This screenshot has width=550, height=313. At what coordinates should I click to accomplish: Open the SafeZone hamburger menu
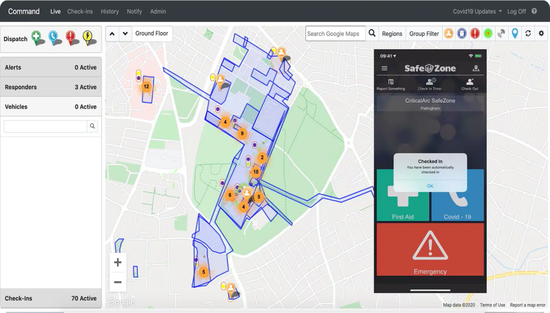[x=384, y=68]
